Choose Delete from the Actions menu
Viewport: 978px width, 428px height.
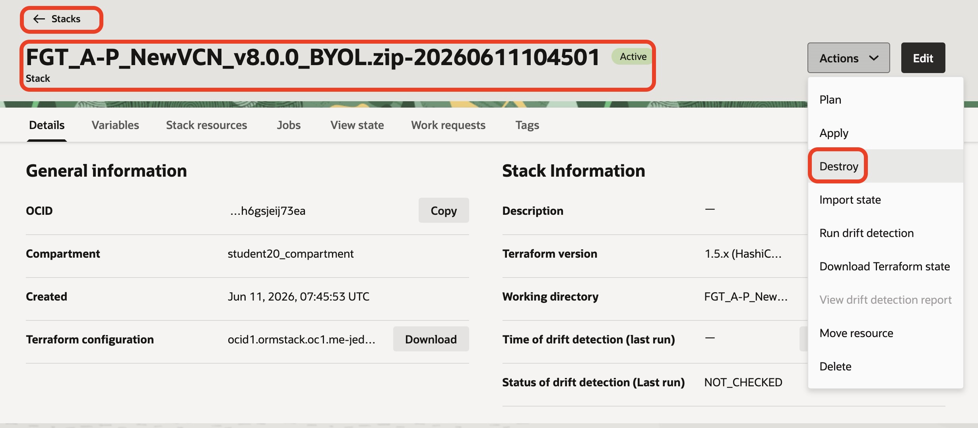click(x=885, y=366)
